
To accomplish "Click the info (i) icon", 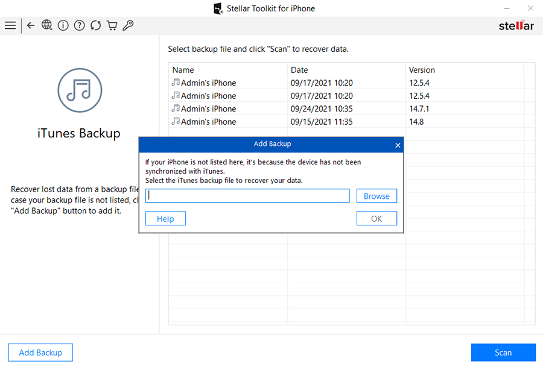I will coord(63,25).
